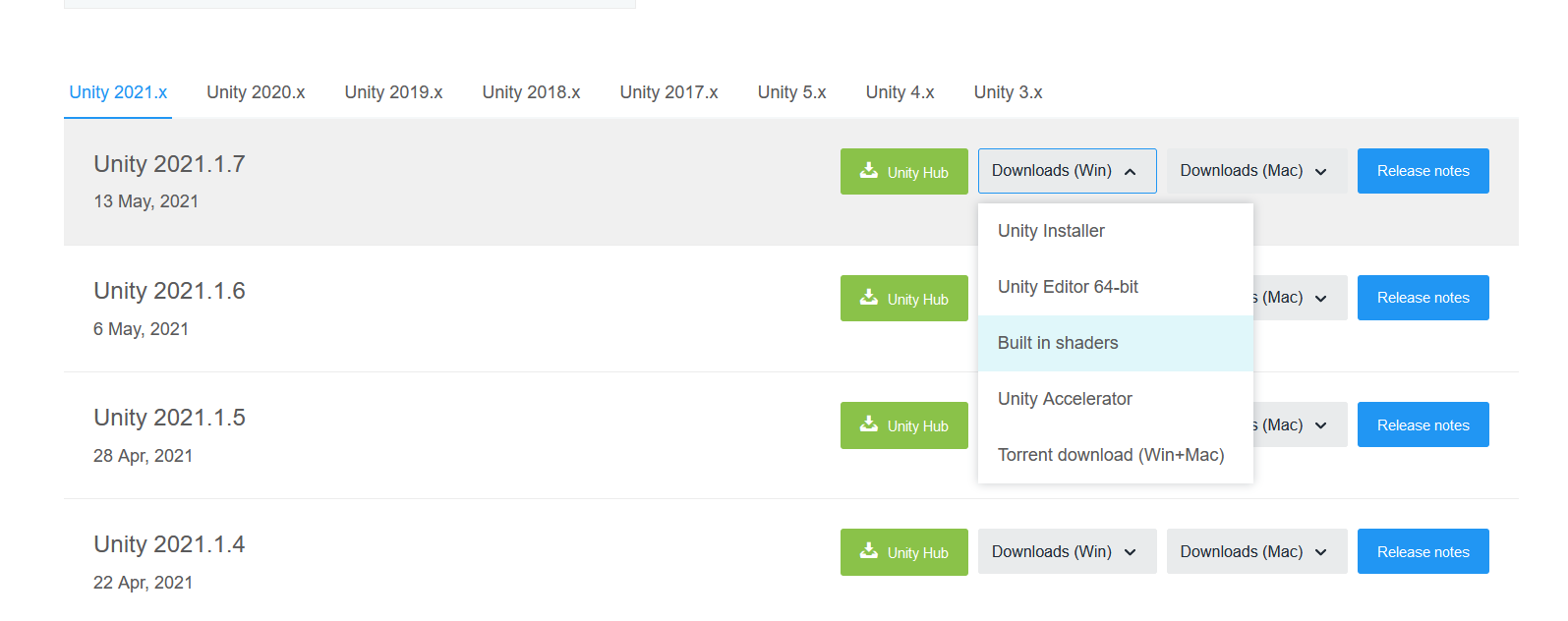This screenshot has width=1568, height=621.
Task: Select Unity Installer from the dropdown menu
Action: click(1051, 231)
